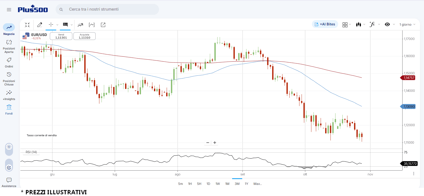Viewport: 424px width, 196px height.
Task: Open the Ordini section
Action: 9,63
